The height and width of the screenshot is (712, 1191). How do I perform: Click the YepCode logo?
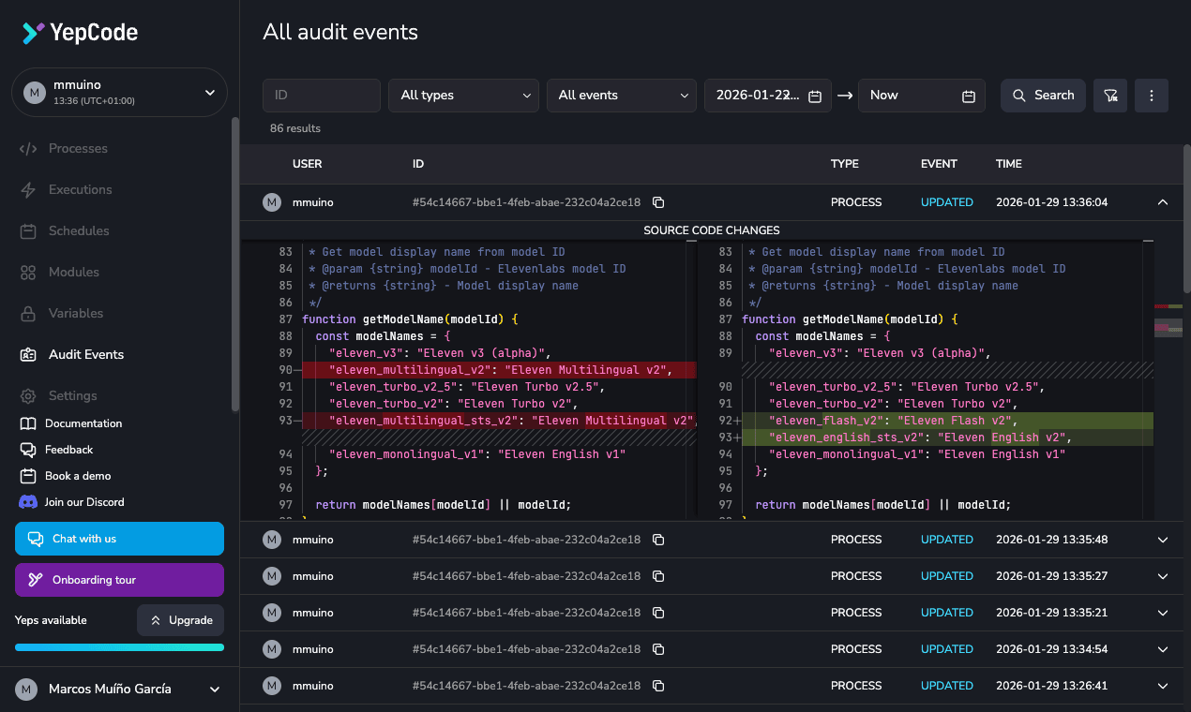coord(80,33)
